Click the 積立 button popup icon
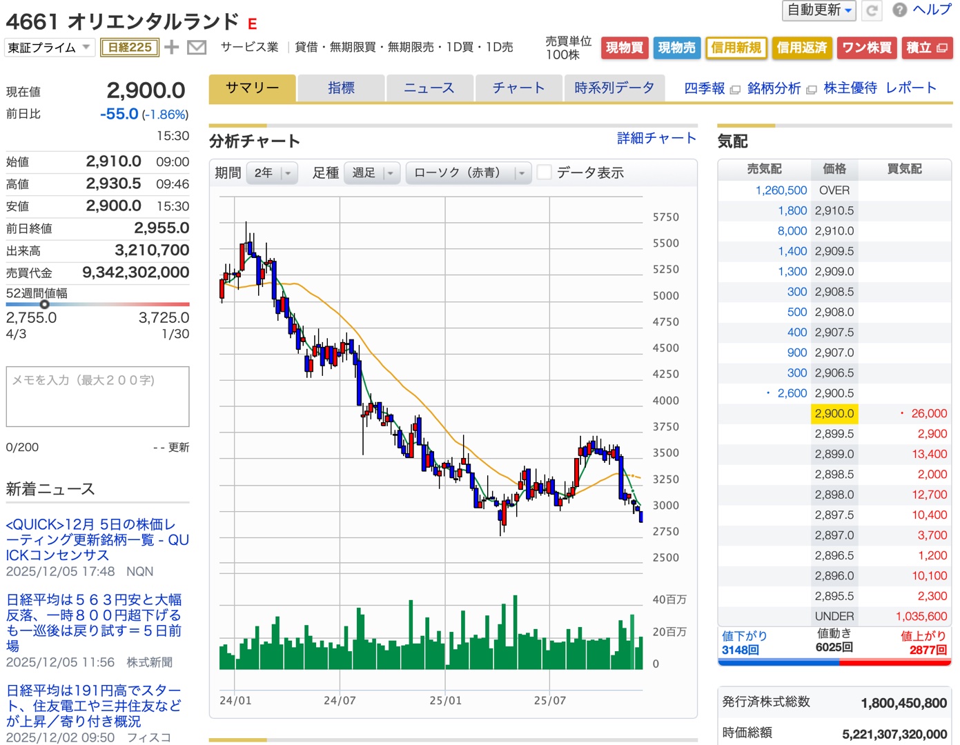Screen dimensions: 960x745 point(941,48)
